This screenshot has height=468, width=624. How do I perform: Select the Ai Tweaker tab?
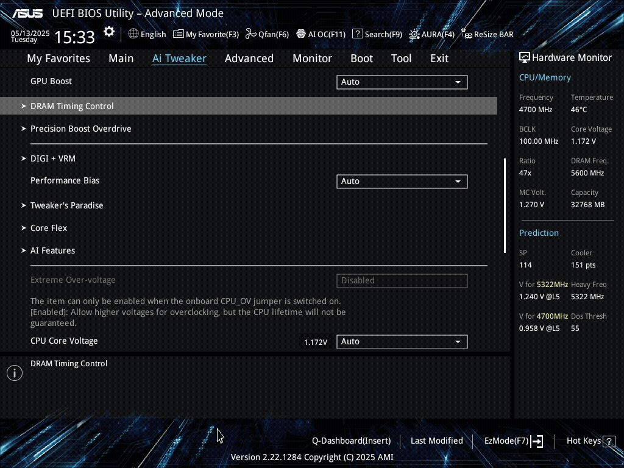(179, 58)
